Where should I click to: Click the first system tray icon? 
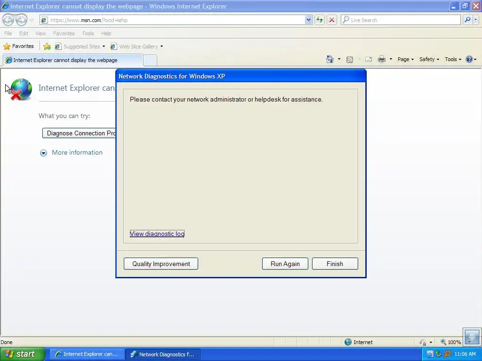point(430,354)
